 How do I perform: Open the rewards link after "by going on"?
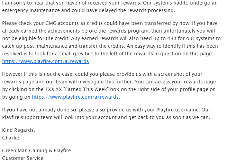click(75, 97)
